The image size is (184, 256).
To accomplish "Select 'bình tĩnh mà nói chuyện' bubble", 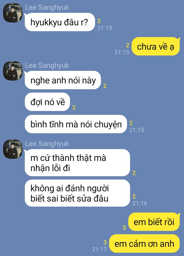I will [x=76, y=124].
